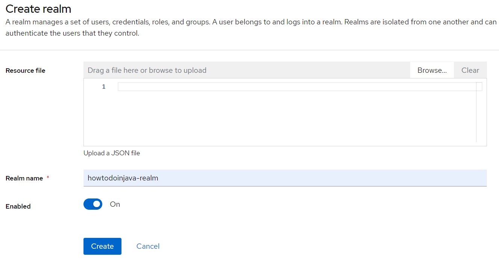Click the 'Realm name' field label
Screen dimensions: 499x263
coord(24,179)
